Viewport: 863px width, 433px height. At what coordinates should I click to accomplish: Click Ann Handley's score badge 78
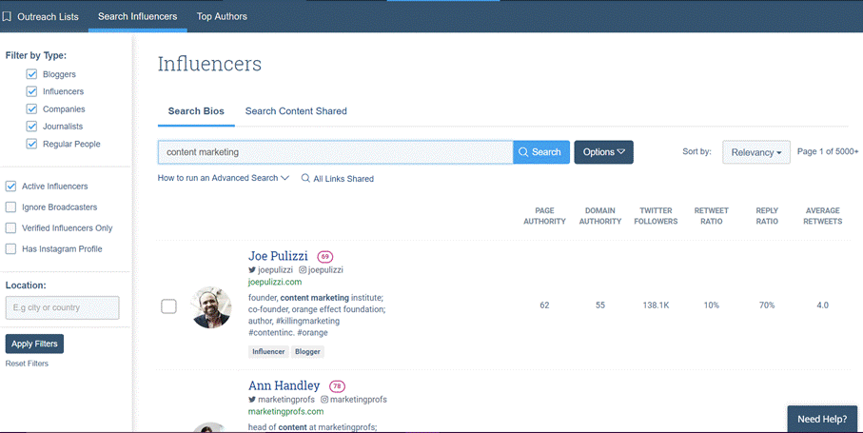coord(337,386)
